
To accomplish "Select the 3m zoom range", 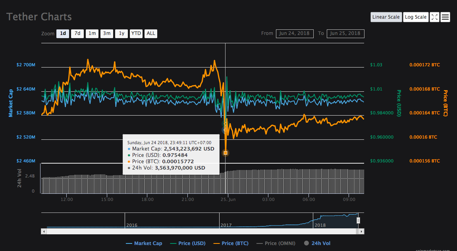I will click(x=107, y=33).
